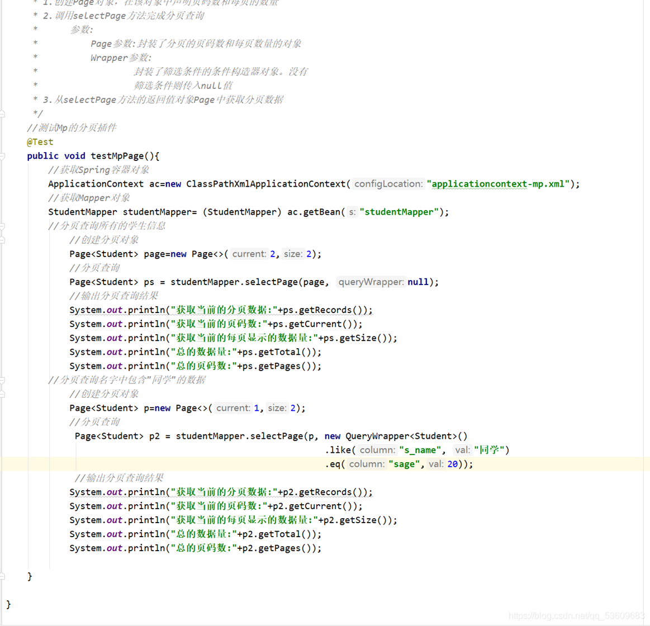Image resolution: width=650 pixels, height=626 pixels.
Task: Fold the region at //分页查询所有的学生信息 comment
Action: tap(2, 226)
